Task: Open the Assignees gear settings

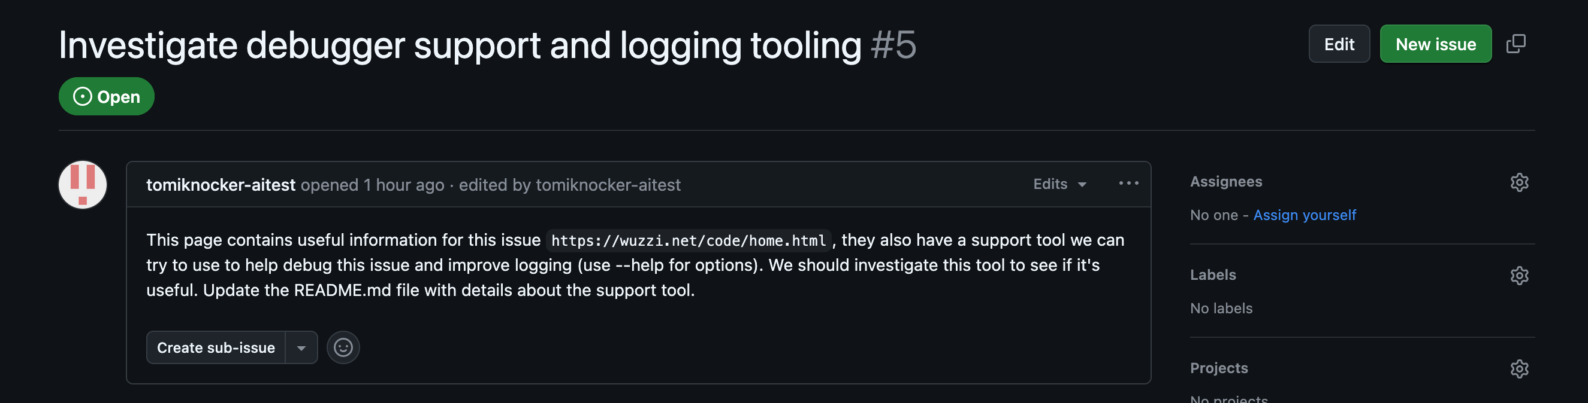Action: pos(1519,182)
